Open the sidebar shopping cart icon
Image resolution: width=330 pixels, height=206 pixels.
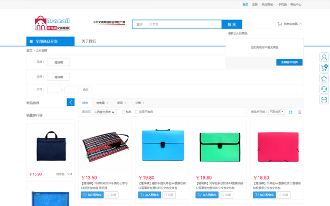coord(324,68)
